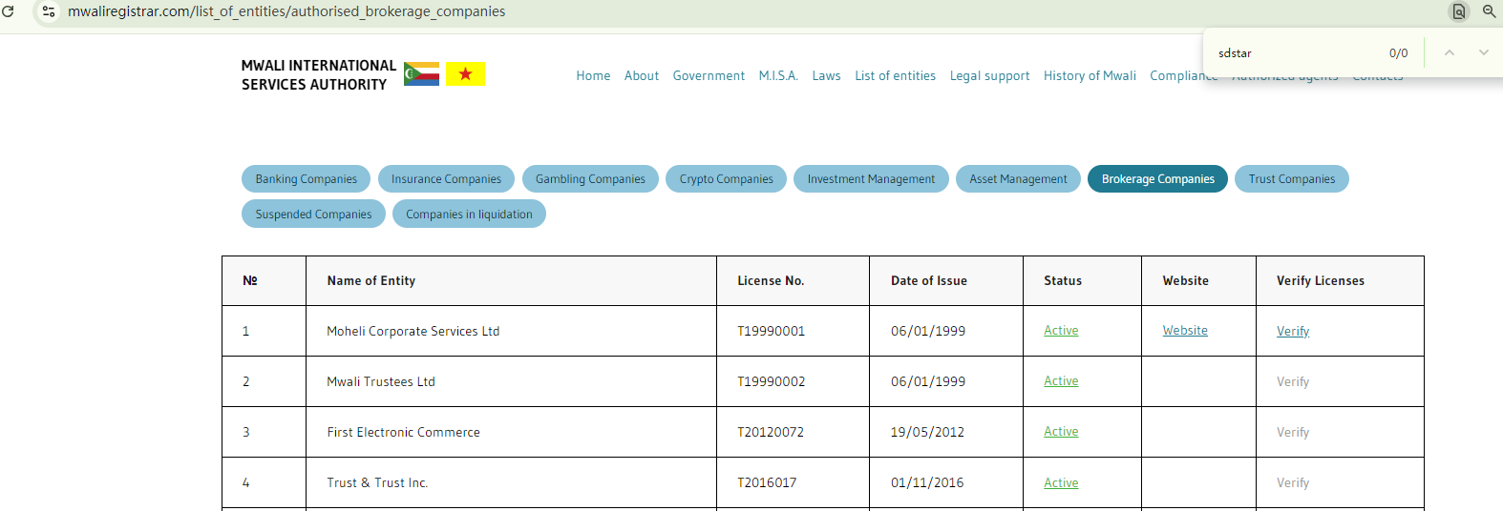Screen dimensions: 1503x511
Task: Select the Gambling Companies tab
Action: point(590,179)
